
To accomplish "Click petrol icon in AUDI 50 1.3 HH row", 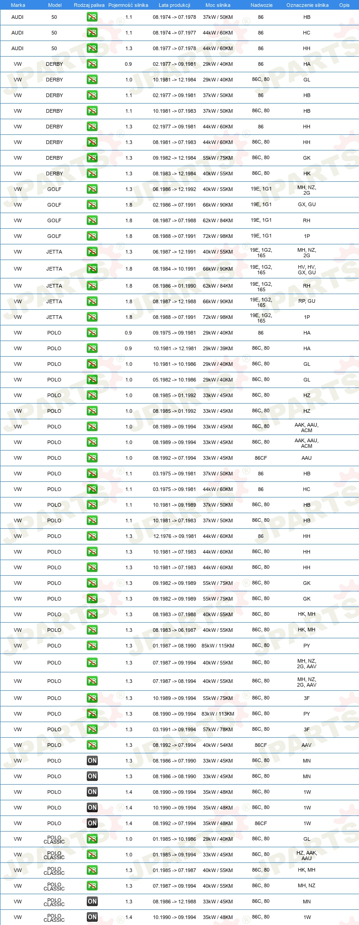I will tap(92, 48).
